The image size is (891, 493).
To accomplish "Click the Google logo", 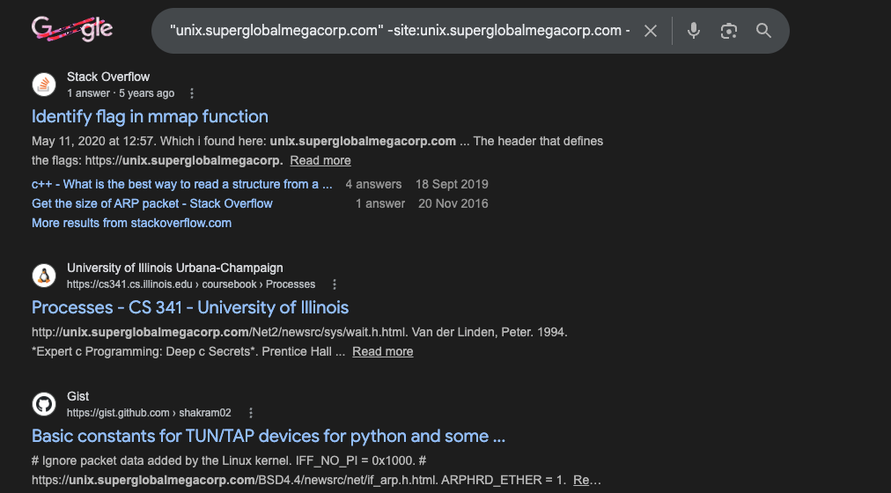I will [x=72, y=30].
